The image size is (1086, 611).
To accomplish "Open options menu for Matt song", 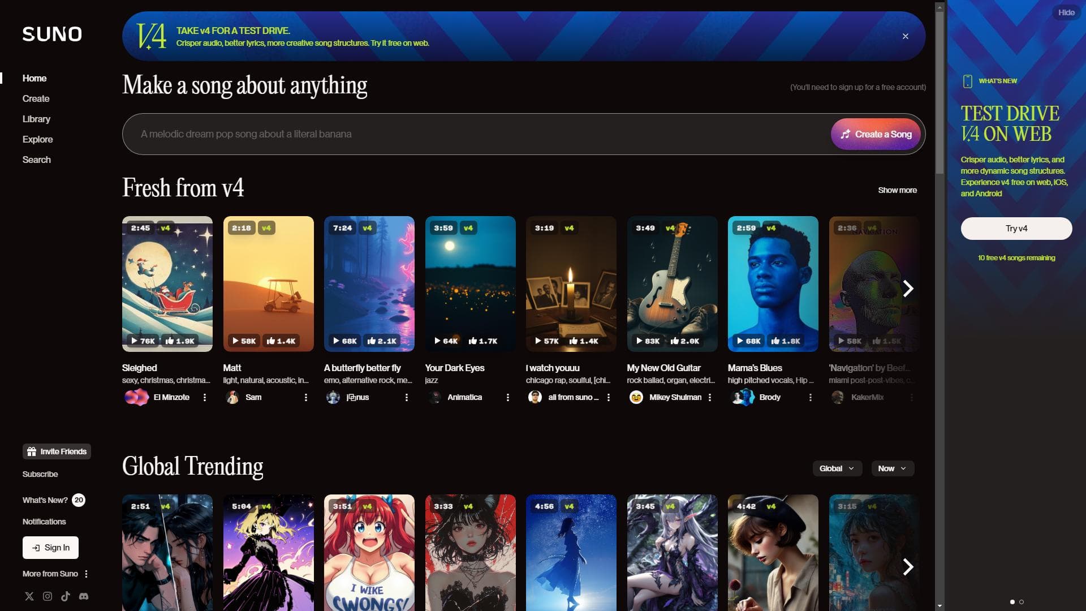I will 306,398.
